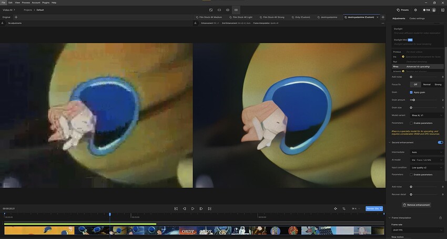447x239 pixels.
Task: Collapse the Second enhancement section
Action: 389,142
